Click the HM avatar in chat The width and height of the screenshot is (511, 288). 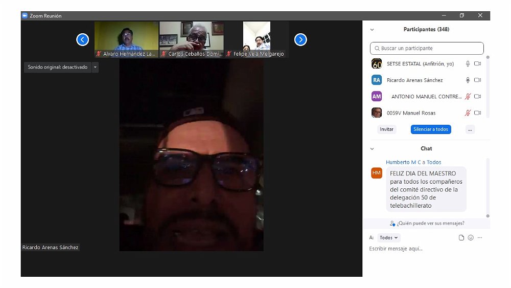377,173
